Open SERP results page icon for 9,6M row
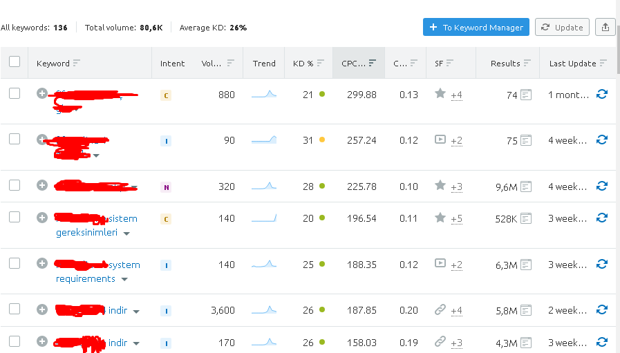Viewport: 620px width, 353px height. click(x=526, y=187)
